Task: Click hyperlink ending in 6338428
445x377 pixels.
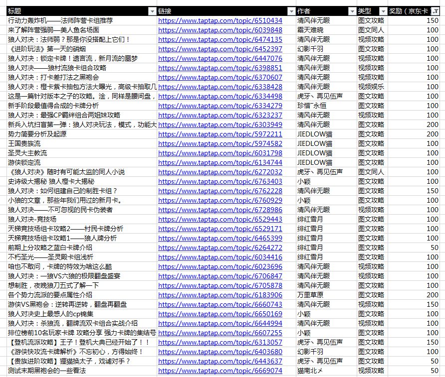Action: pyautogui.click(x=220, y=87)
